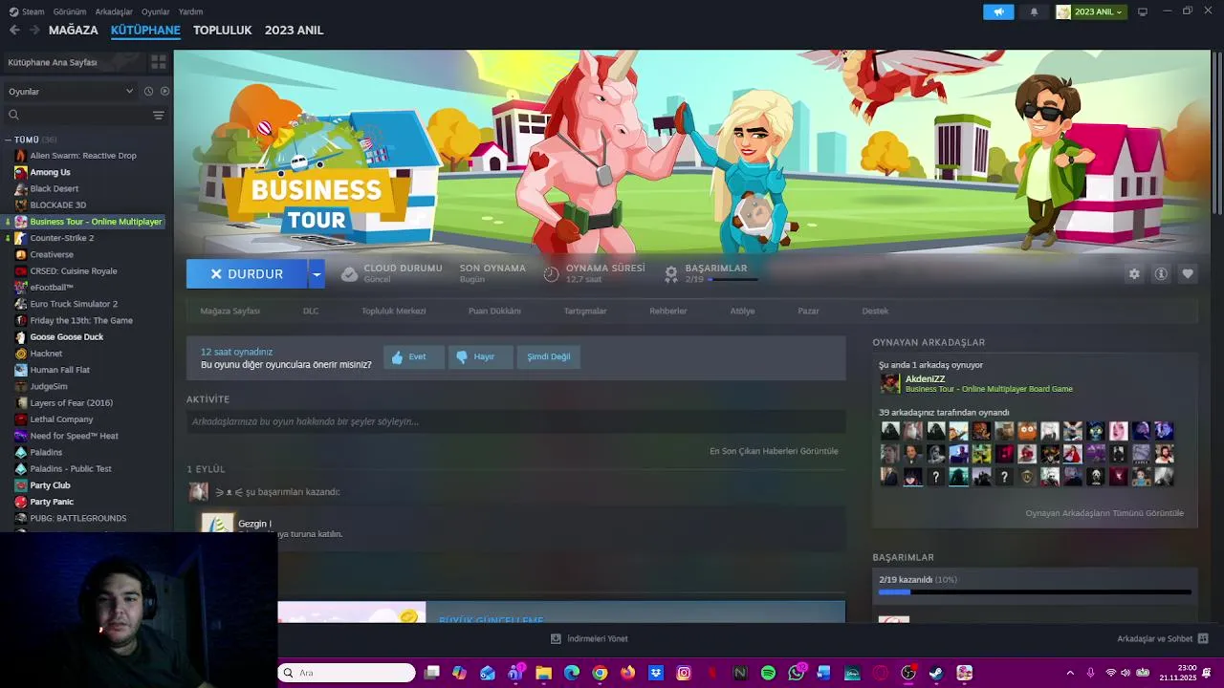The image size is (1224, 688).
Task: Open the grid view collections icon
Action: [x=159, y=62]
